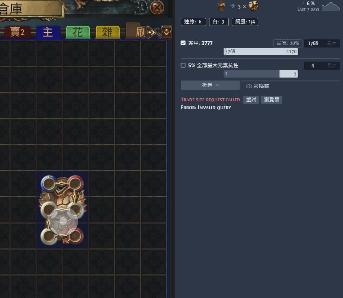Switch to the 花 green stash tab

78,32
